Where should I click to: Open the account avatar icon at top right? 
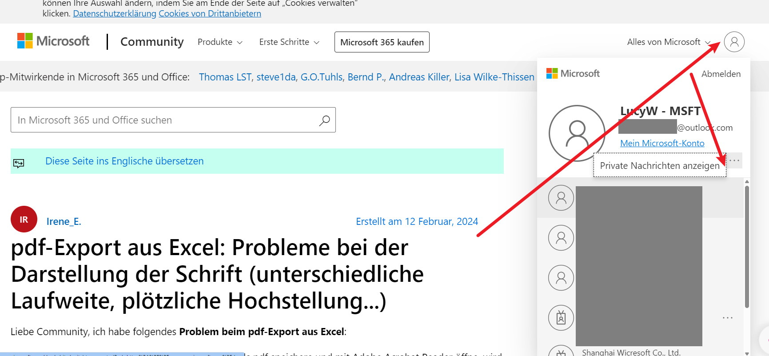click(x=734, y=42)
